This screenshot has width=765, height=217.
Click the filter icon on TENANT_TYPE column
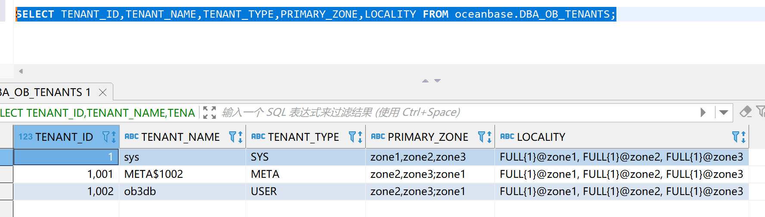352,137
